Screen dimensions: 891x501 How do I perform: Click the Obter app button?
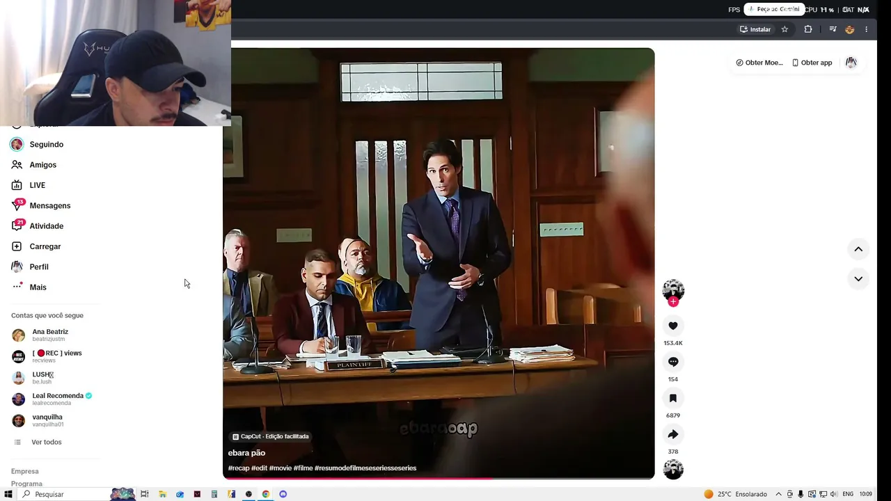pos(812,63)
